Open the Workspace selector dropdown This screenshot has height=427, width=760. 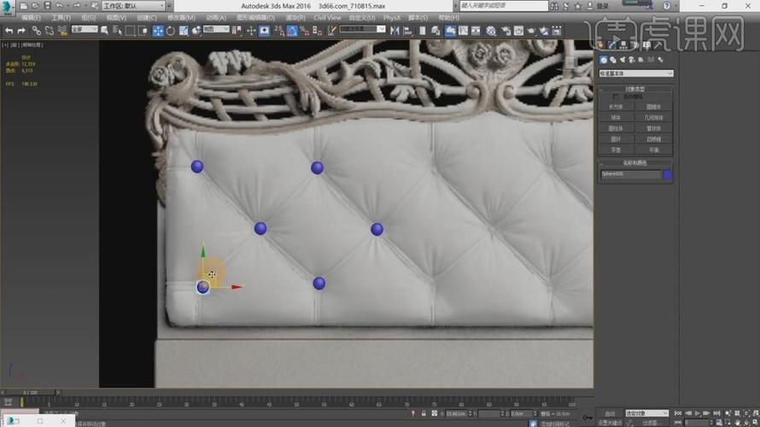[134, 5]
